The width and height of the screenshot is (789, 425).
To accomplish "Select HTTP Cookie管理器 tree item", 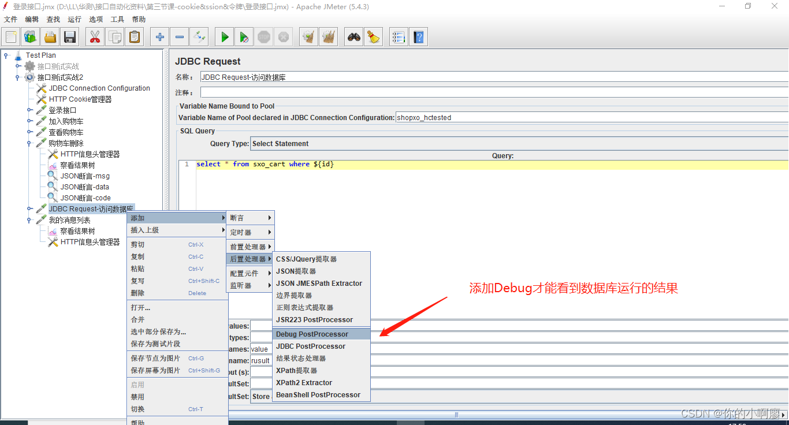I will pyautogui.click(x=80, y=99).
